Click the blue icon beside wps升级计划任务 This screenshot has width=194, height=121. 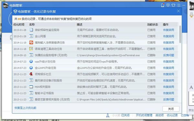[x=31, y=61]
